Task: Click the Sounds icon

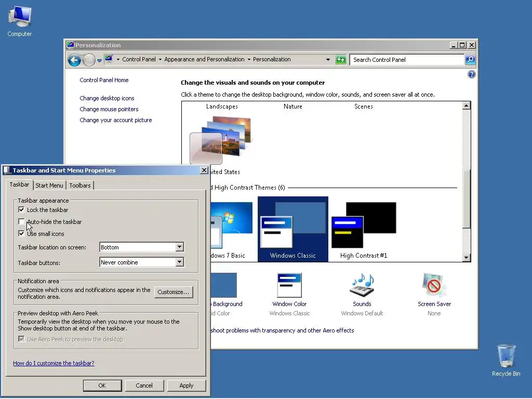Action: 362,285
